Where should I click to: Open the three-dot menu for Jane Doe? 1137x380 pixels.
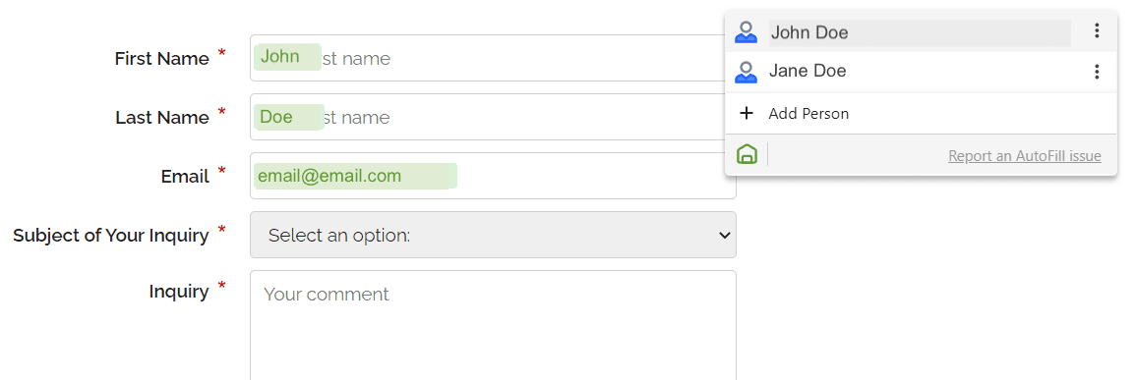[1097, 71]
